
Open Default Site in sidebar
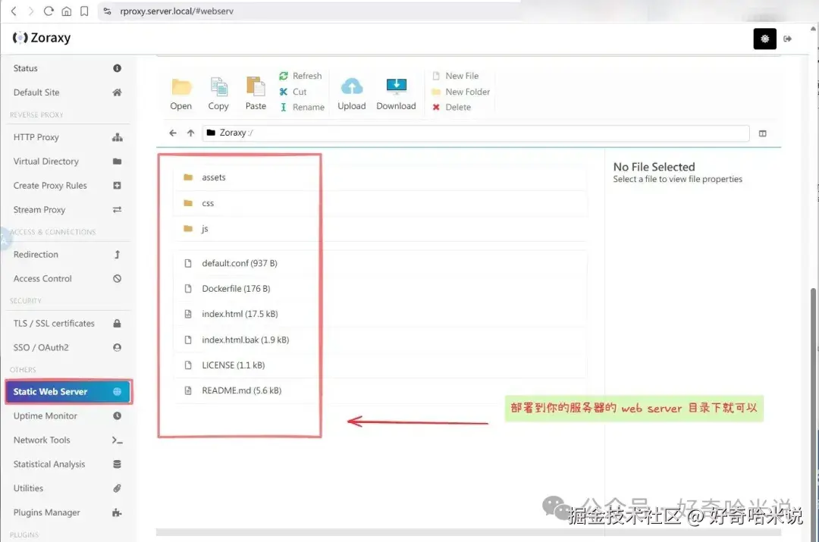[x=68, y=92]
